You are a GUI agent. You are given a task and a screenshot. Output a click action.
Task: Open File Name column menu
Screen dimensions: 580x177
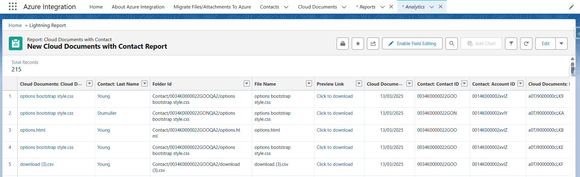[x=309, y=84]
